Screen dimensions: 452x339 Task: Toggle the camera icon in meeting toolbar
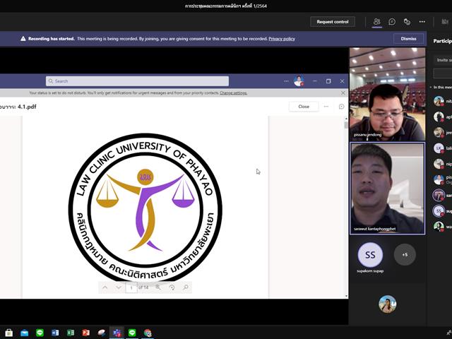(445, 22)
